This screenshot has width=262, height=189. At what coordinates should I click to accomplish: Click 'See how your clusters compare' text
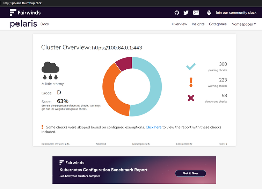[80, 176]
